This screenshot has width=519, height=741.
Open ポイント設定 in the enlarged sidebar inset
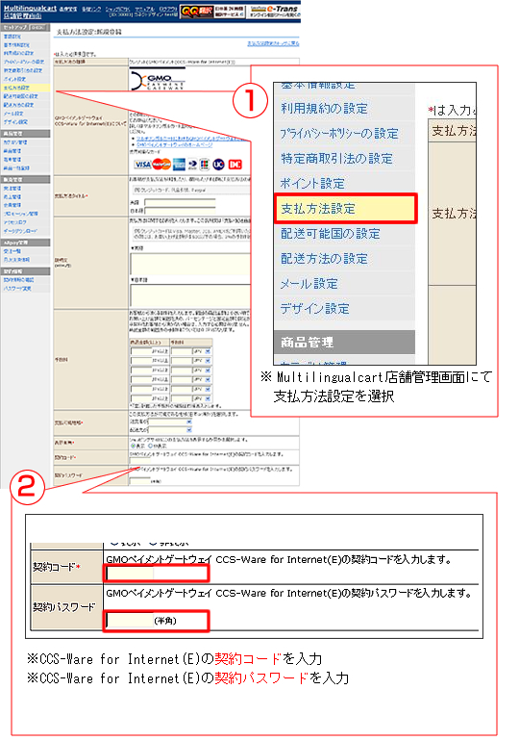click(x=312, y=184)
